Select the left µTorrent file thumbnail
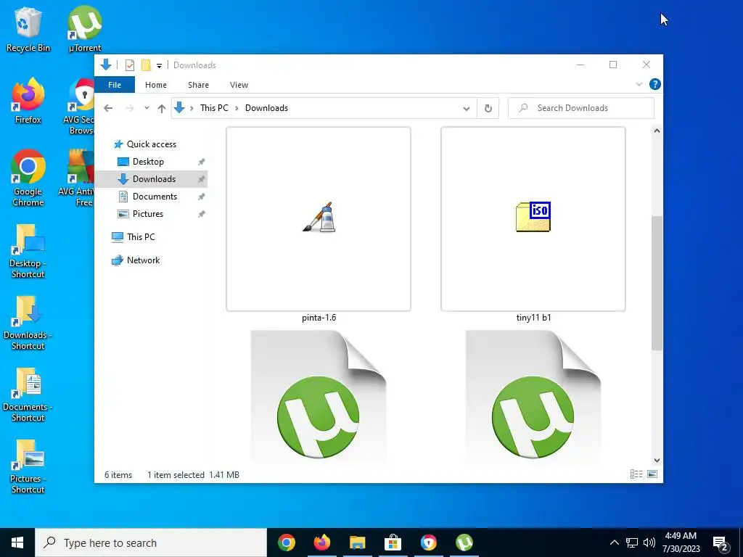 point(319,396)
